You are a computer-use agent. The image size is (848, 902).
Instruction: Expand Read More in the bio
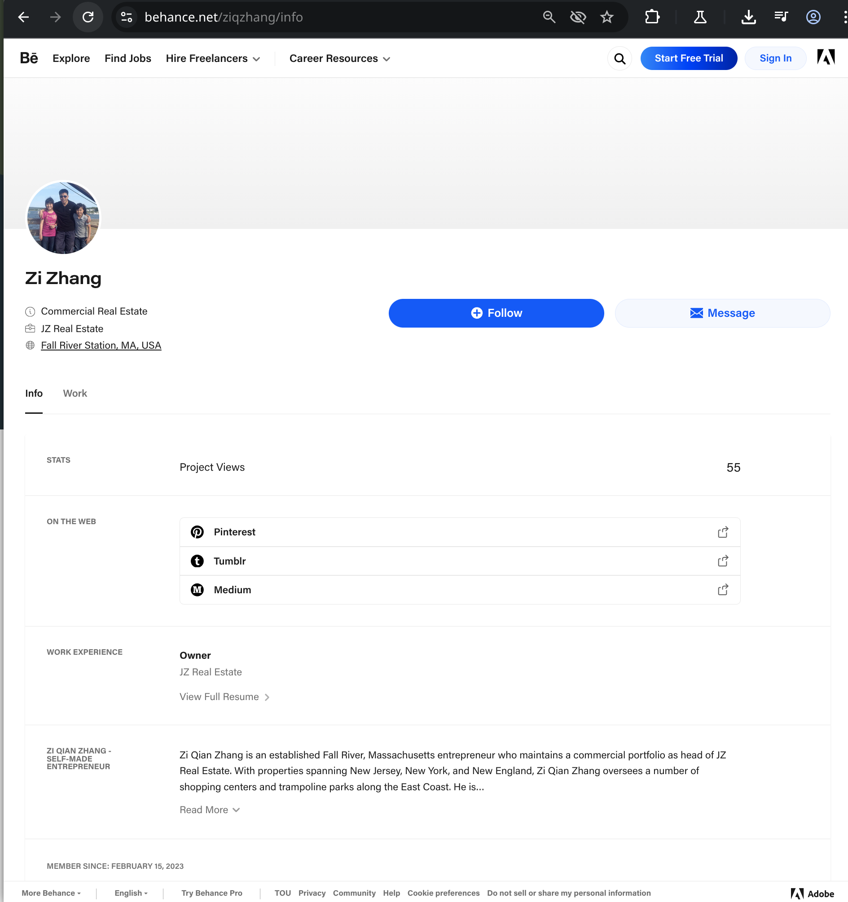[x=210, y=810]
